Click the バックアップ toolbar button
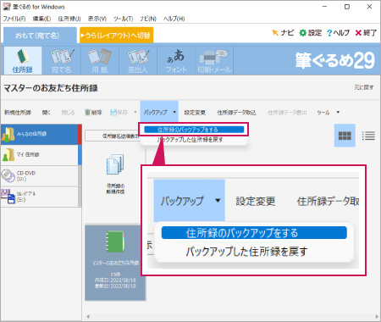The image size is (381, 322). (x=155, y=113)
